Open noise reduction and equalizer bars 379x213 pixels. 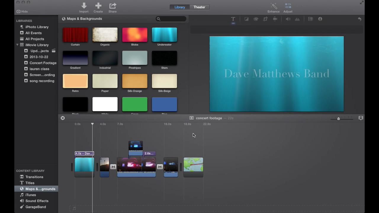click(297, 19)
